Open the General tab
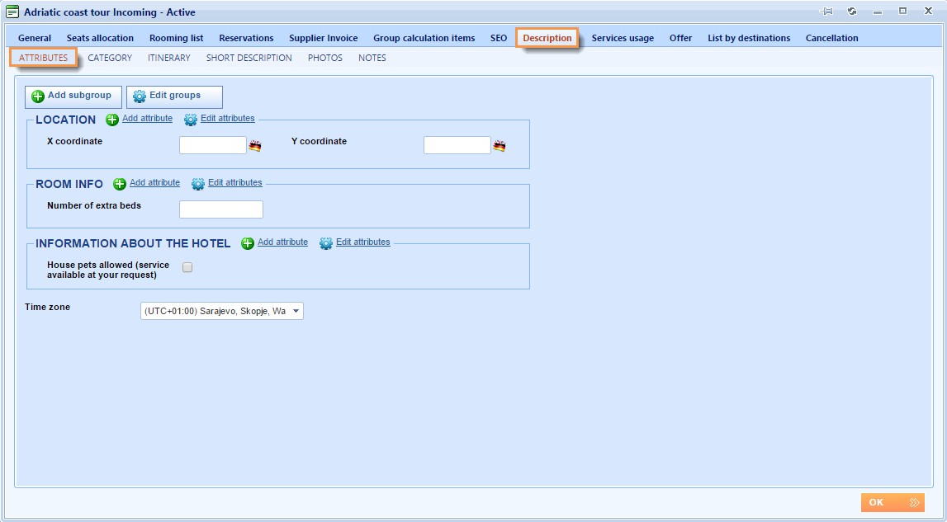 coord(35,38)
